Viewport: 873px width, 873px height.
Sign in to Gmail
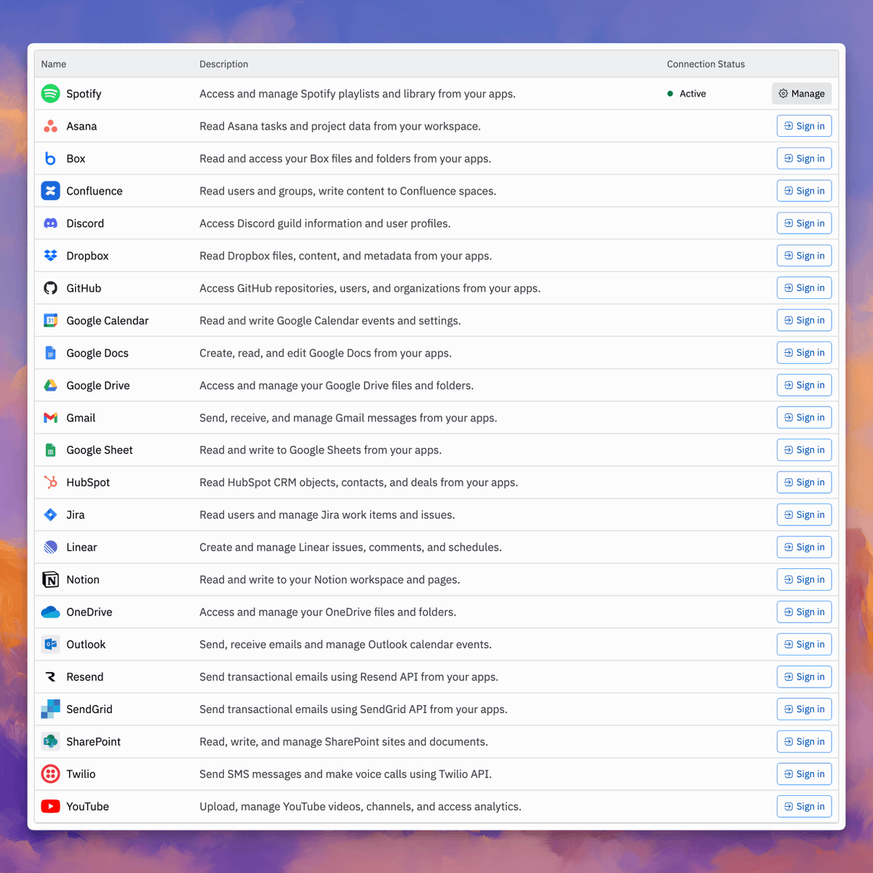804,418
